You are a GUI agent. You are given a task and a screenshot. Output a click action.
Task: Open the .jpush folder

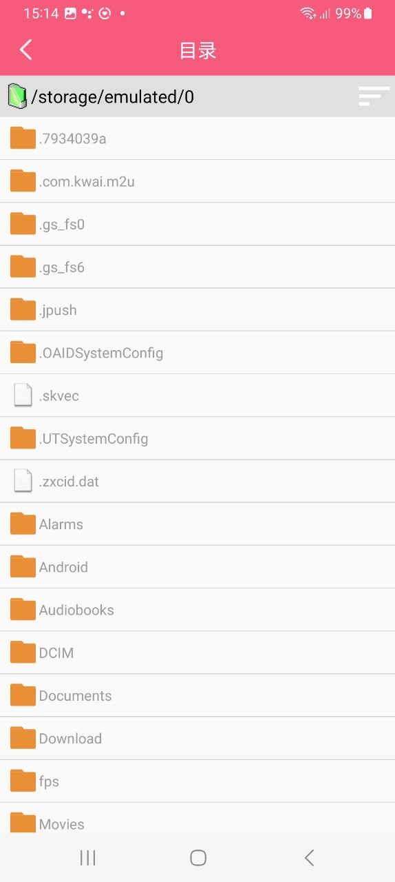coord(197,309)
